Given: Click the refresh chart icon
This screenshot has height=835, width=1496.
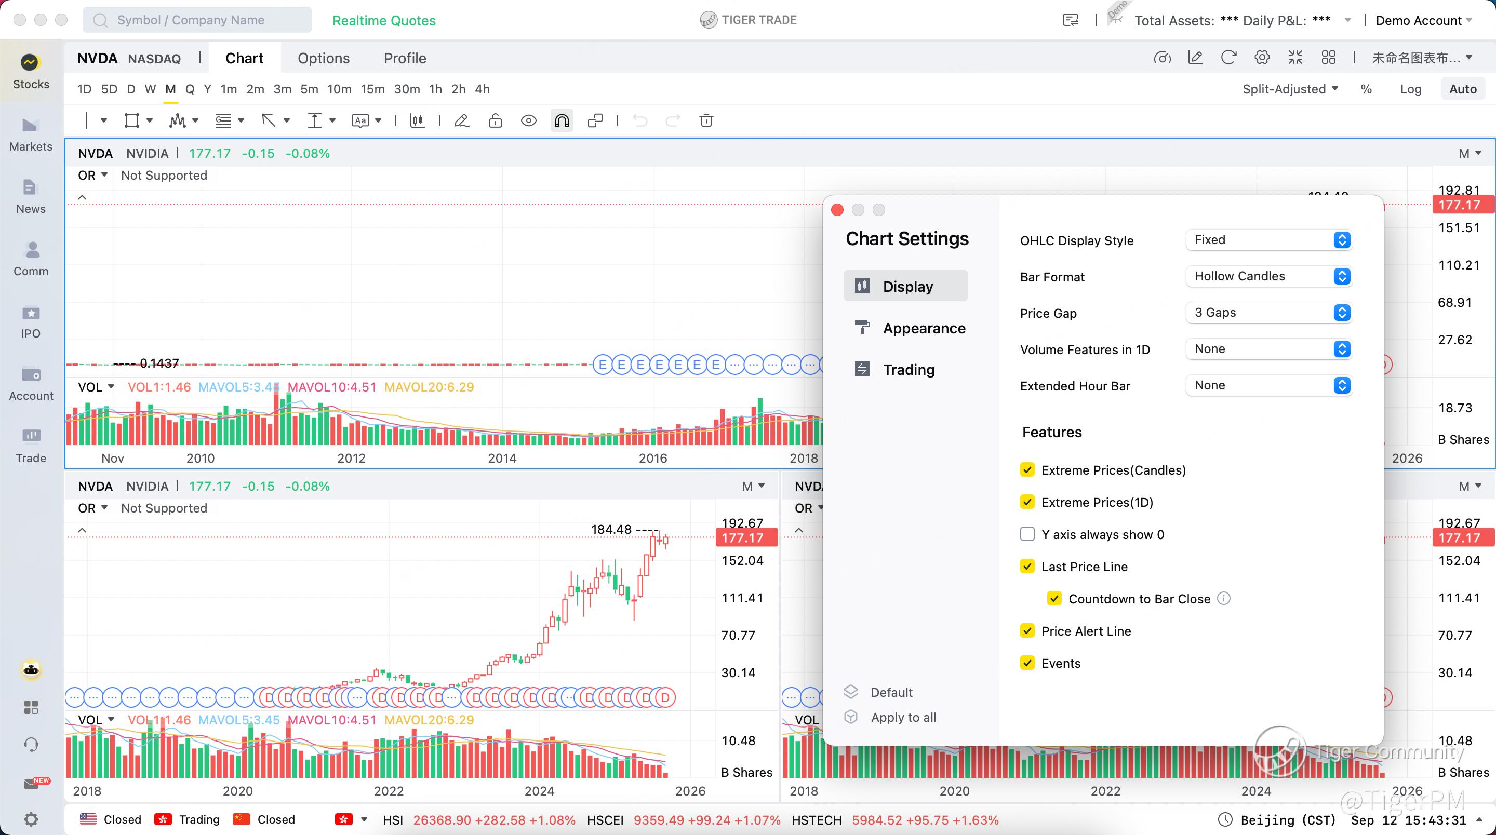Looking at the screenshot, I should pyautogui.click(x=1228, y=58).
